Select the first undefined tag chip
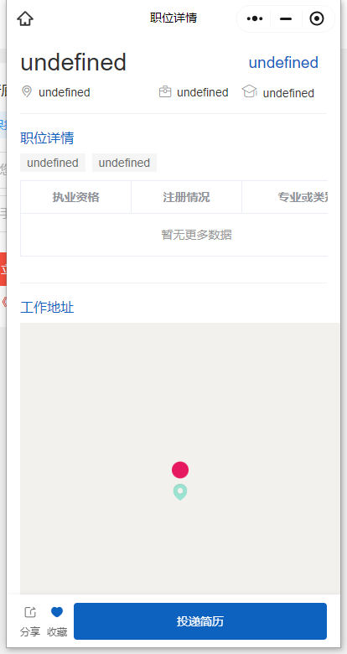The image size is (347, 654). click(53, 163)
